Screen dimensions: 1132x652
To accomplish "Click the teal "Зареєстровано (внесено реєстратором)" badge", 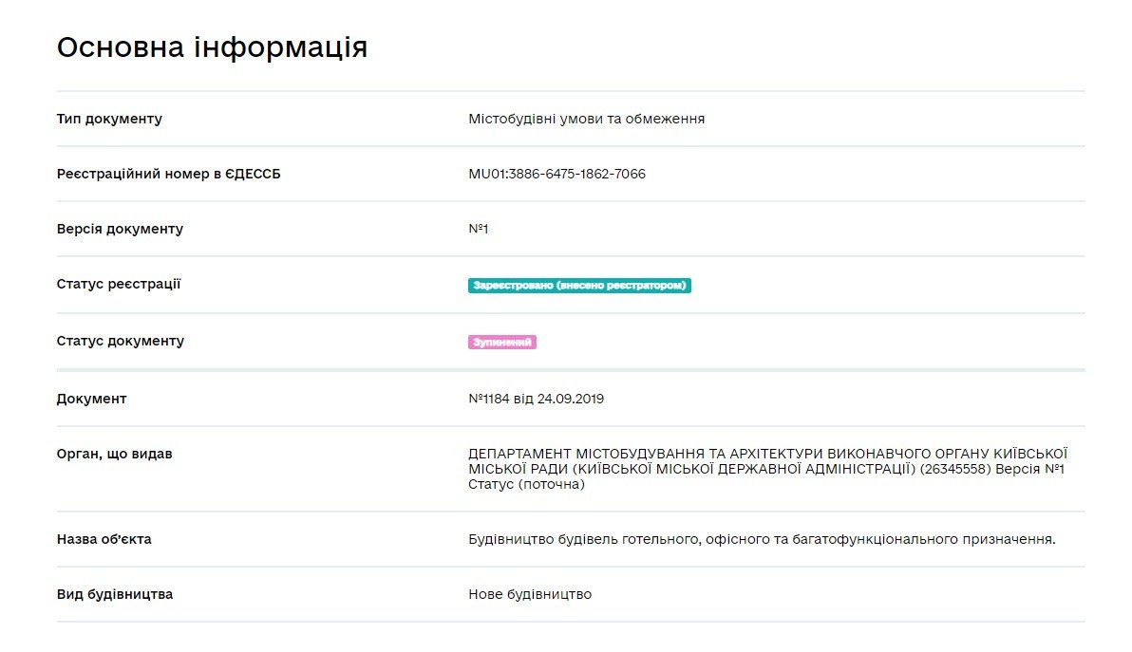I will (579, 286).
